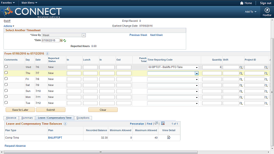This screenshot has width=274, height=154.
Task: Open the calendar picker beside Date field
Action: pos(61,41)
